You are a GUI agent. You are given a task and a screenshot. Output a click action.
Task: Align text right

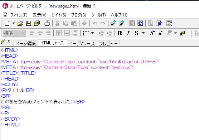click(x=48, y=33)
